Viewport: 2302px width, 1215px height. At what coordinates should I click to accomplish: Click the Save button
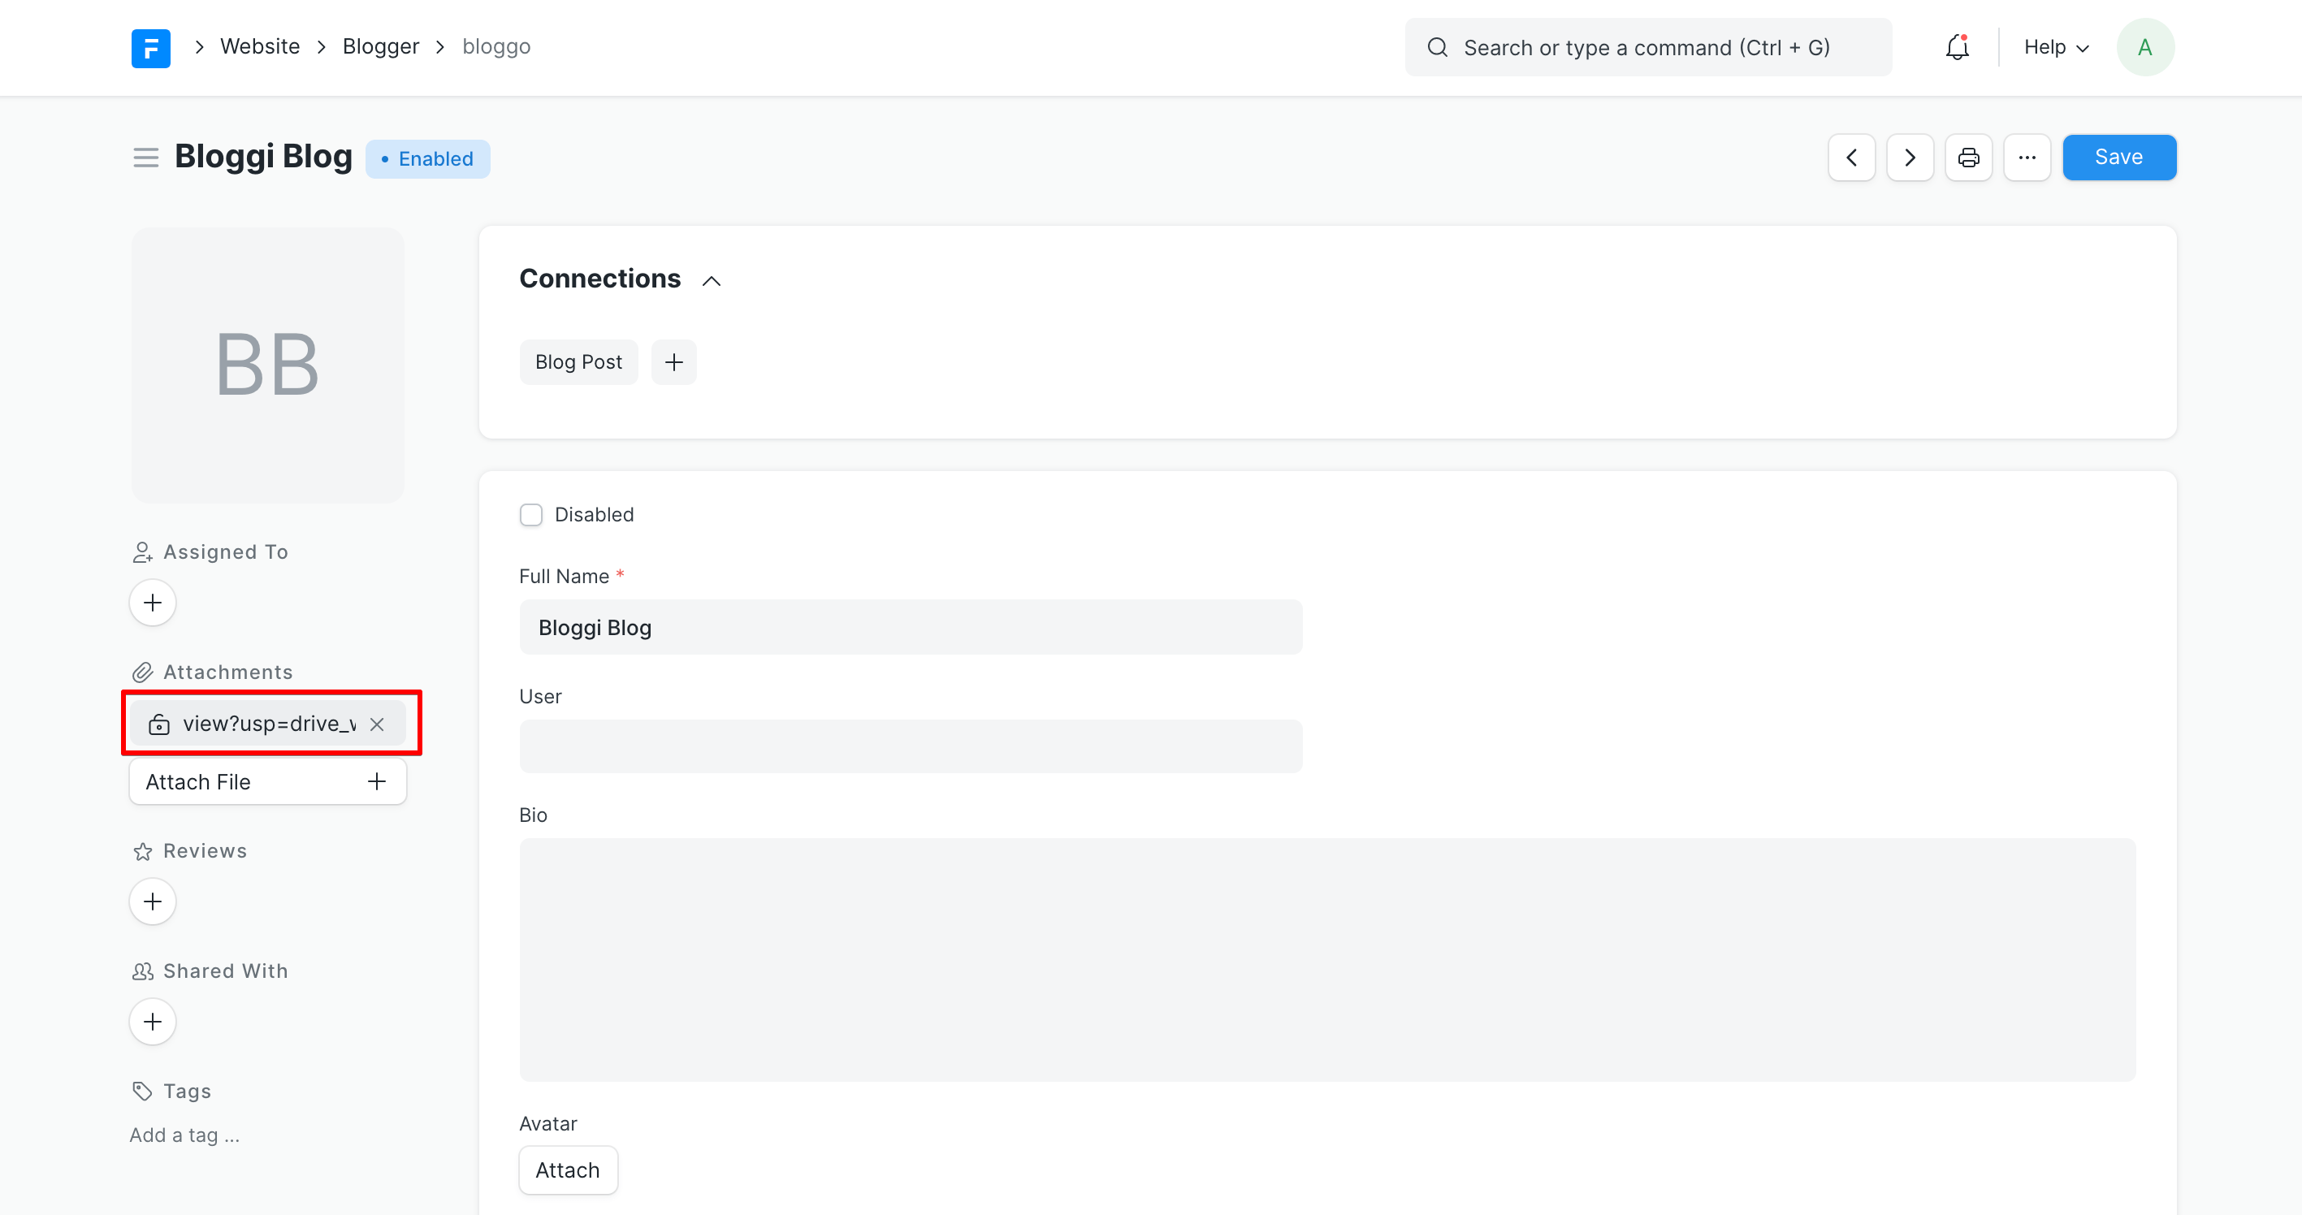tap(2118, 158)
